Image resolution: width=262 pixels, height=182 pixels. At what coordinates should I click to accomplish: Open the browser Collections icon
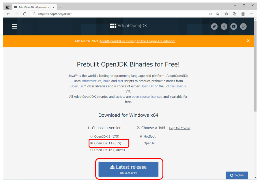[234, 14]
